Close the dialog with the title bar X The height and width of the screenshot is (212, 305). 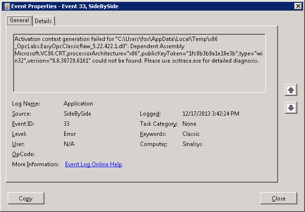click(298, 6)
